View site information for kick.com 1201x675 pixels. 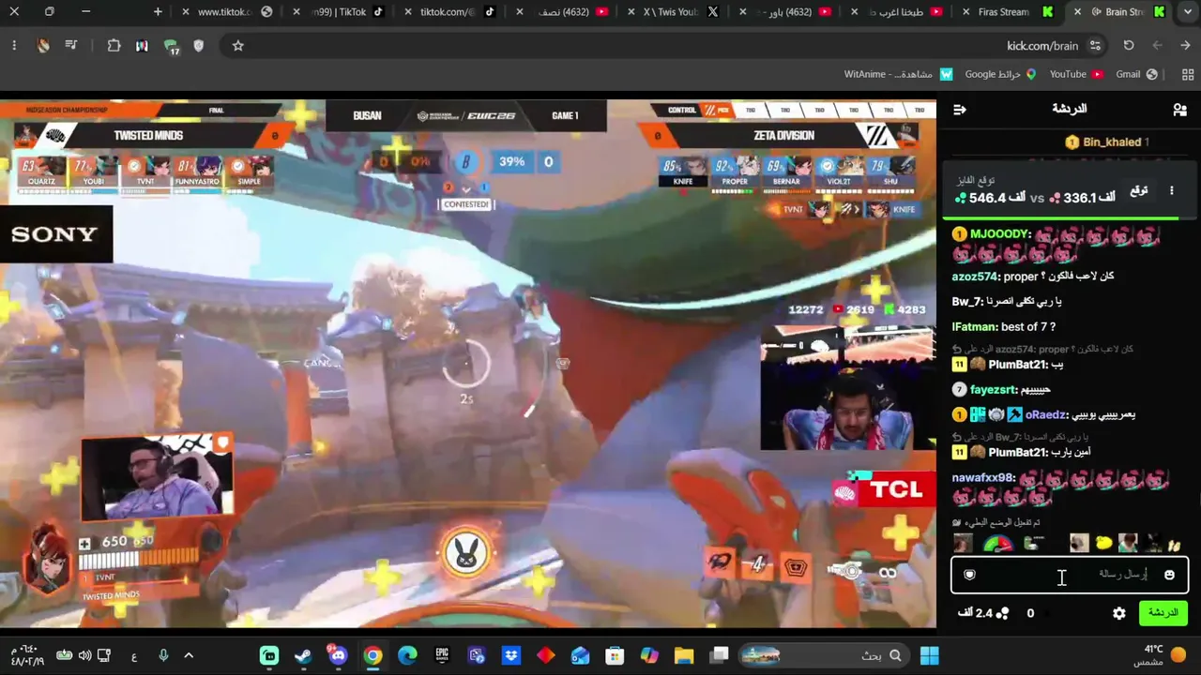(1095, 45)
